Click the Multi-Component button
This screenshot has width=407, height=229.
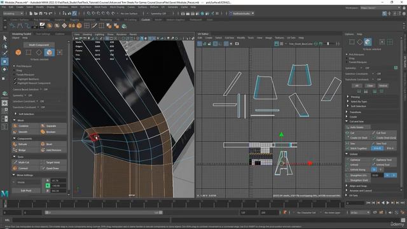click(39, 45)
